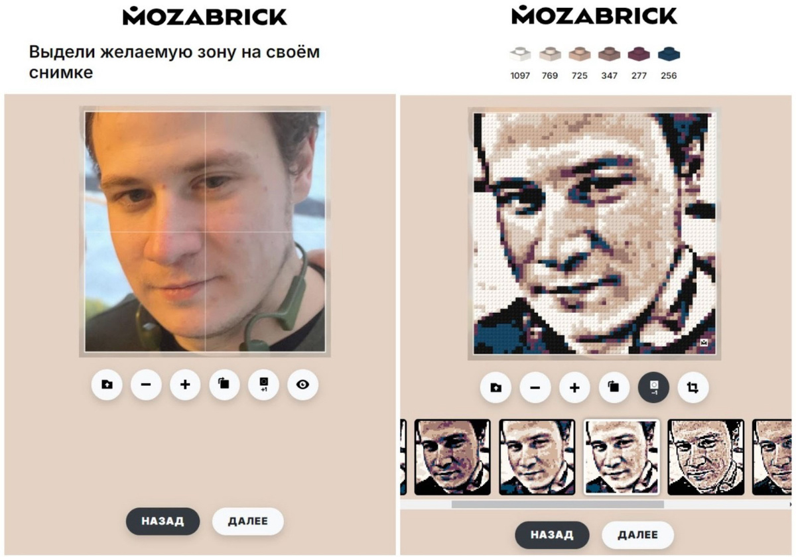Click the minus icon under the brick mosaic
Screen dimensions: 796x557
(535, 388)
